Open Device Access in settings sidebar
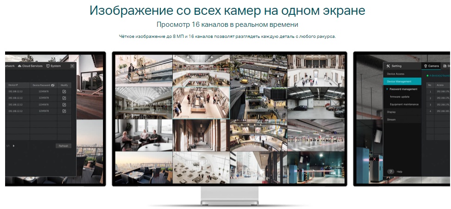Screen dimensions: 451x209 pyautogui.click(x=395, y=74)
